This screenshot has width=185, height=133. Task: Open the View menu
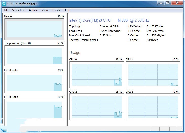pyautogui.click(x=45, y=10)
